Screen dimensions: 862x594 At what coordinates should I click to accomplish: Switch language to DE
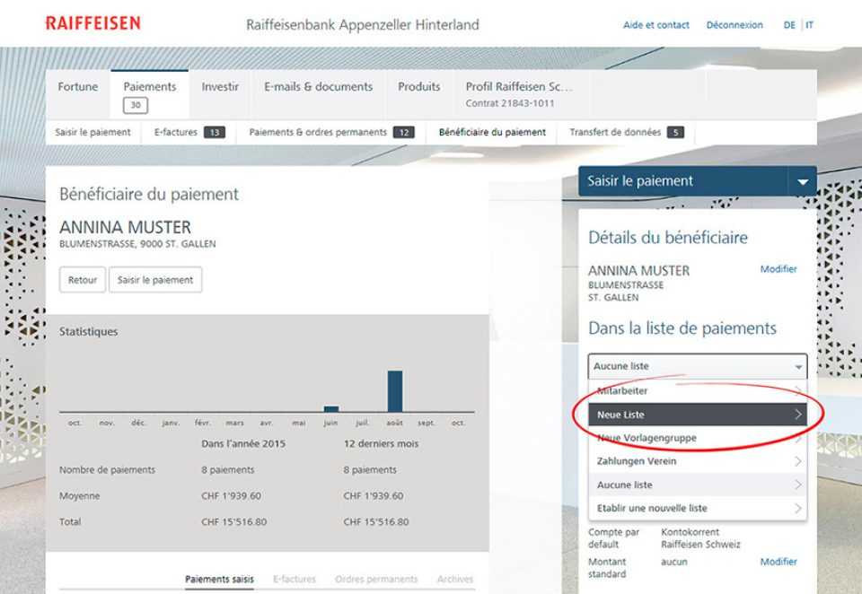tap(788, 25)
